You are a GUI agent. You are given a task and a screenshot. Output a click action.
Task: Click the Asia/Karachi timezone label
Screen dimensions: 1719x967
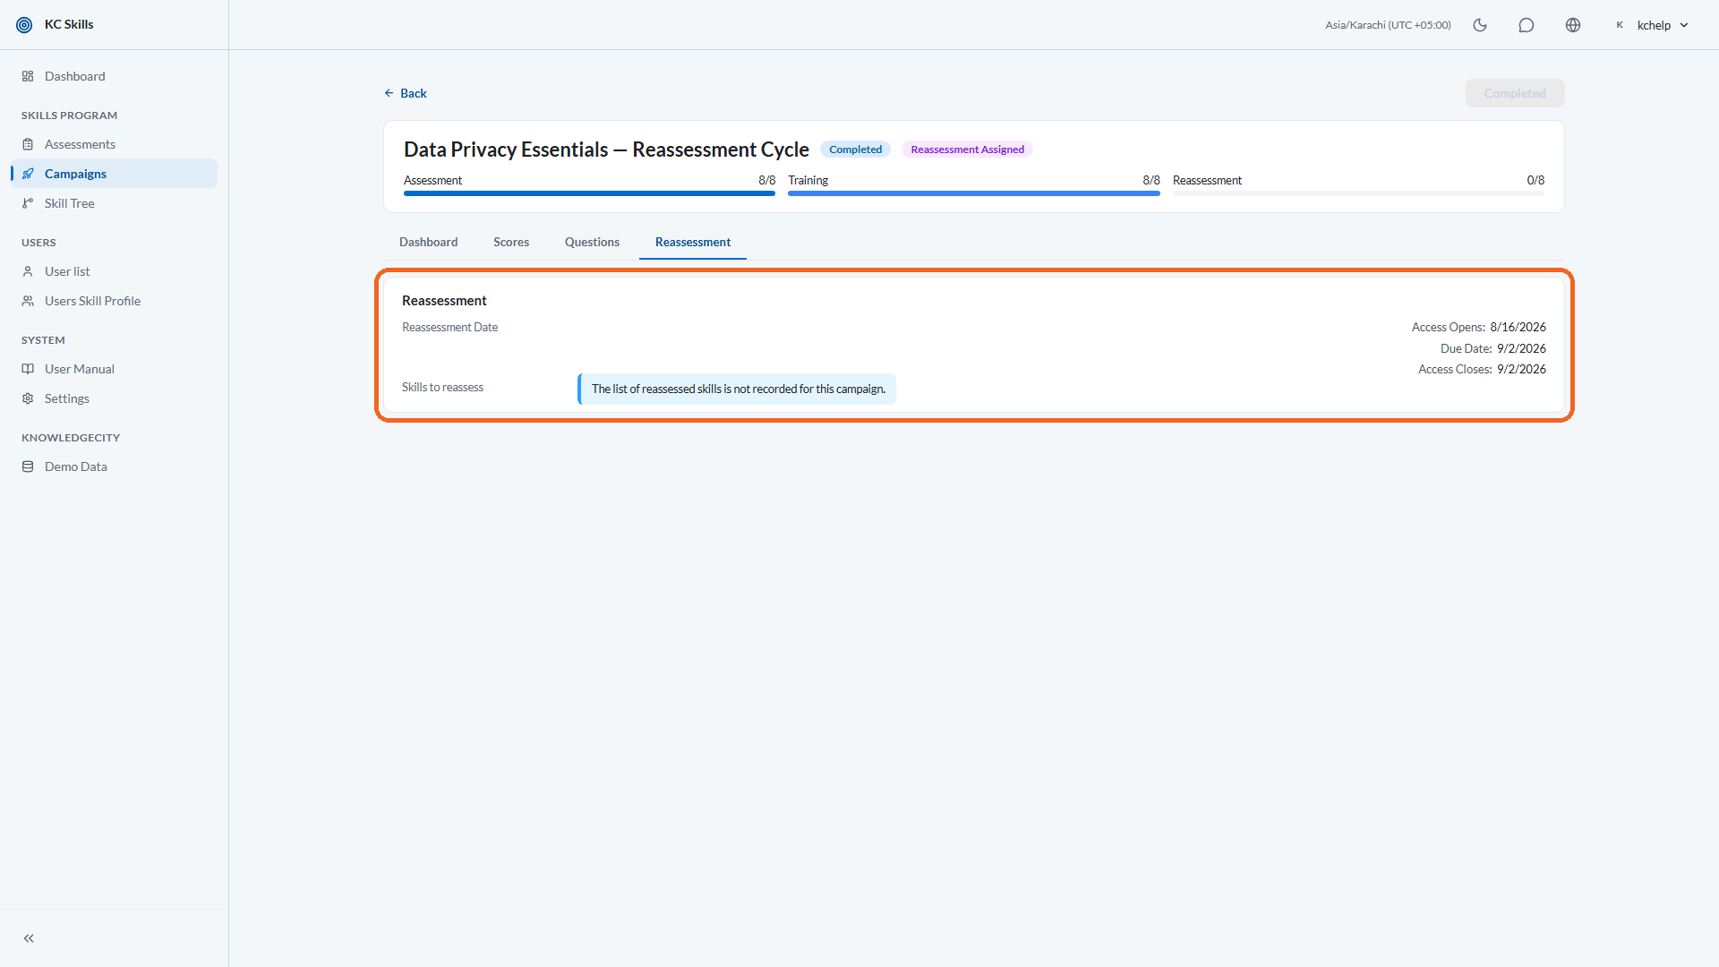(x=1388, y=25)
